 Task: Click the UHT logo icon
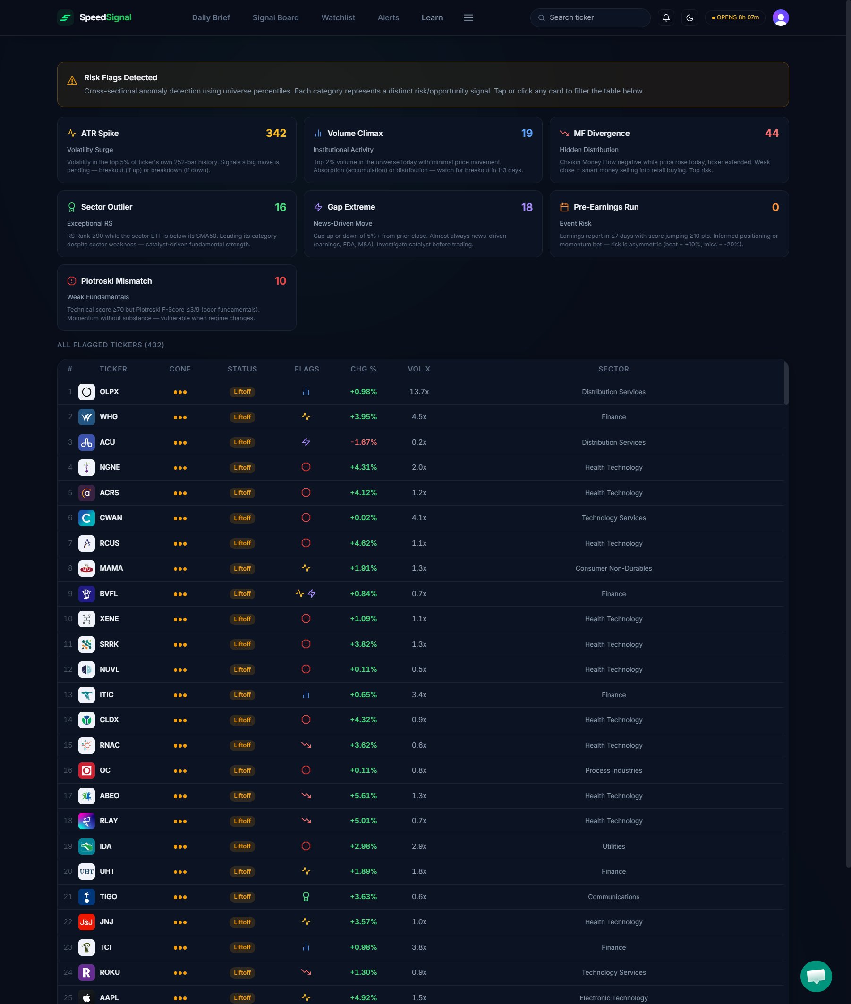86,871
